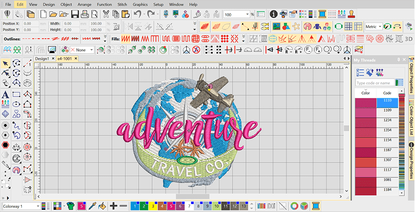Click the scissors Cut icon

click(x=106, y=14)
